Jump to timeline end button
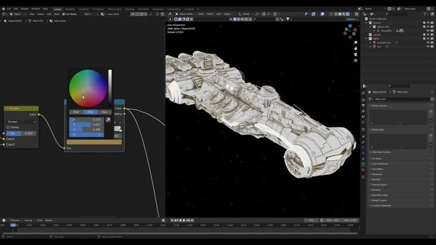The width and height of the screenshot is (436, 245). pos(192,220)
